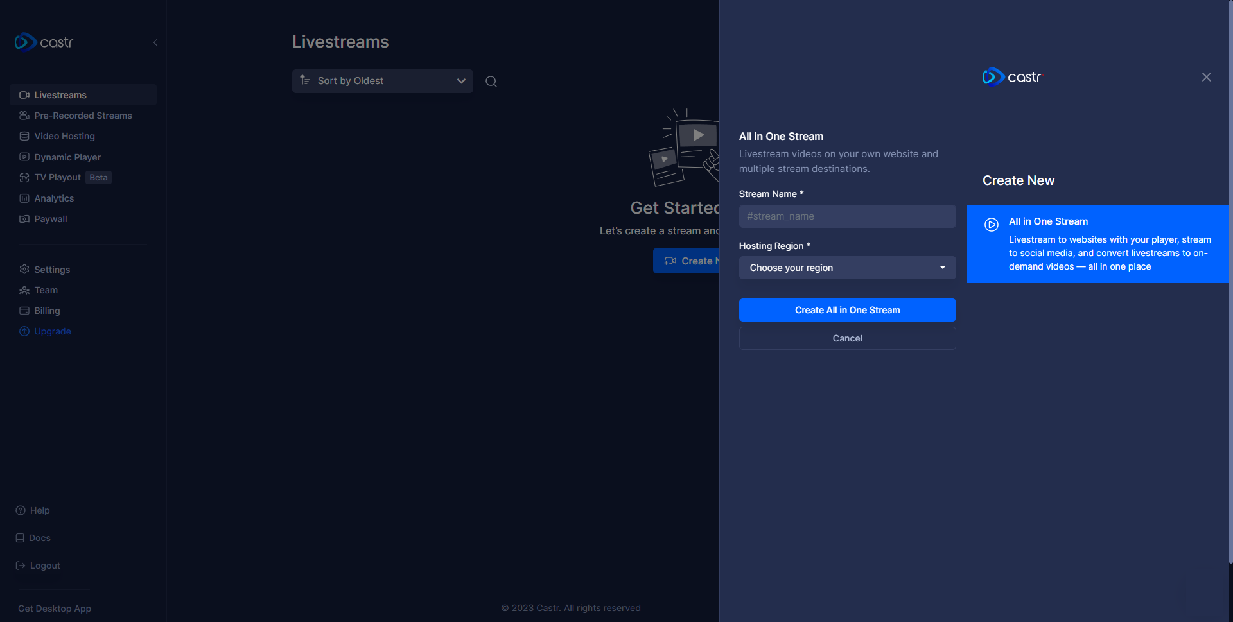The height and width of the screenshot is (622, 1233).
Task: Open Pre-Recorded Streams in the sidebar
Action: 83,116
